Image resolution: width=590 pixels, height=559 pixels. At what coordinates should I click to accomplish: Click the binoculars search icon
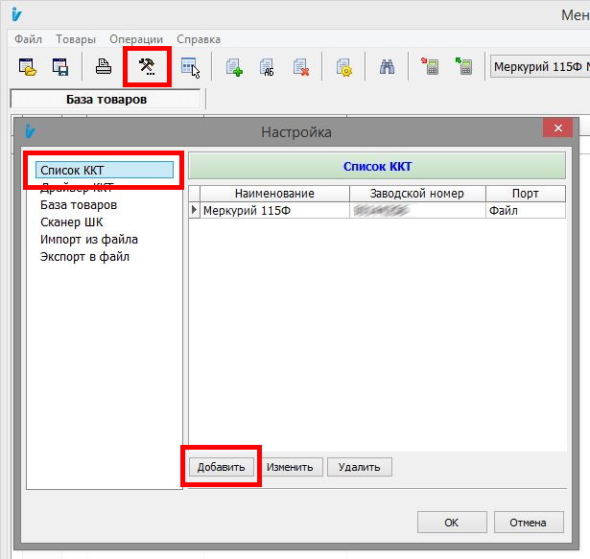click(x=387, y=67)
